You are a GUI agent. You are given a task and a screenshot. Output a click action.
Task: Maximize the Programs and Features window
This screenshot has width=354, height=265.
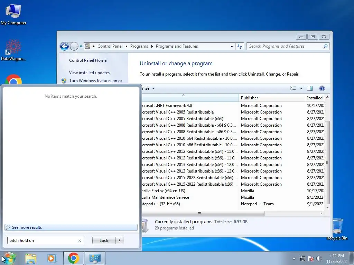(x=313, y=37)
